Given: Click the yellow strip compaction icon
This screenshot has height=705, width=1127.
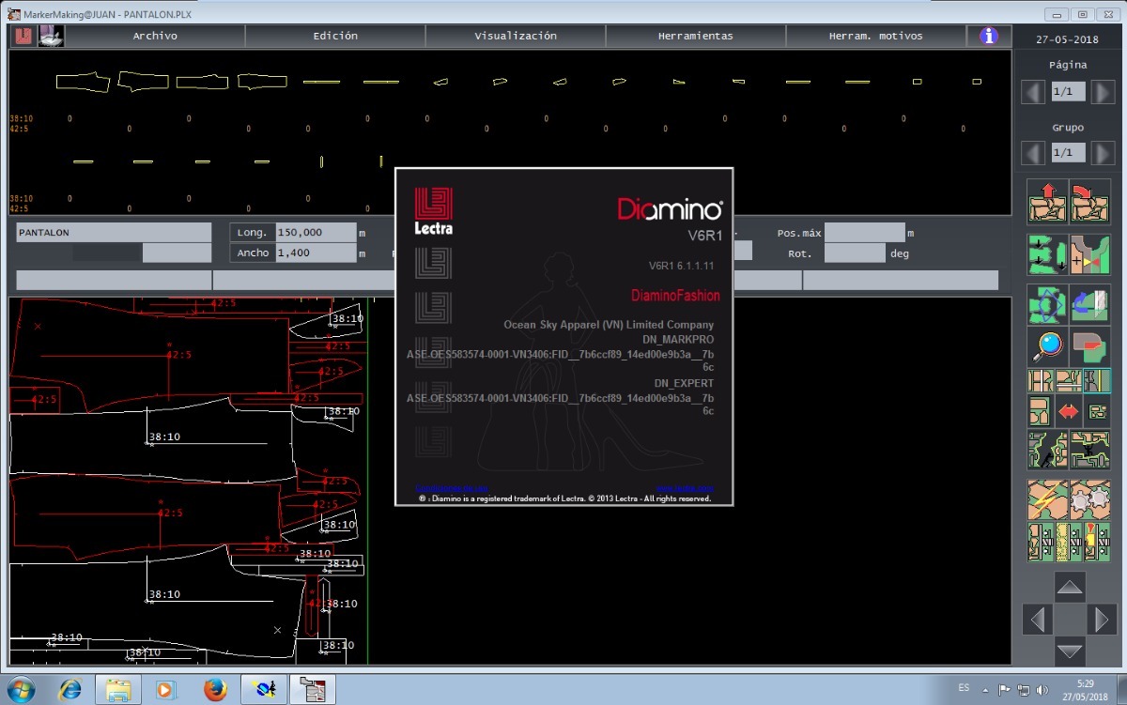Looking at the screenshot, I should pos(1069,542).
